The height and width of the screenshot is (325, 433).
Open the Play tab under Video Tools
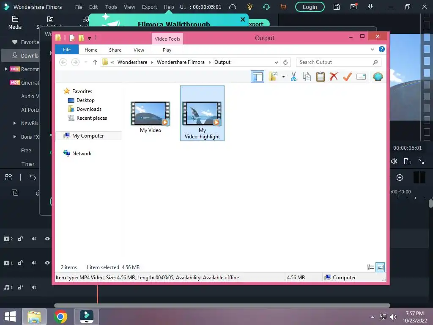coord(167,50)
